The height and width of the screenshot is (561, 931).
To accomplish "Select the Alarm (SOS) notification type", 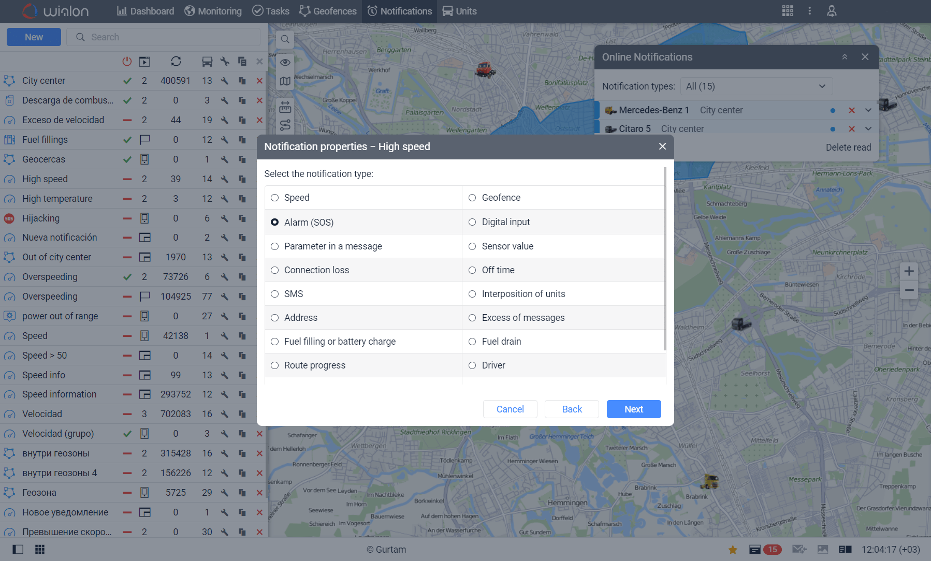I will click(x=274, y=222).
